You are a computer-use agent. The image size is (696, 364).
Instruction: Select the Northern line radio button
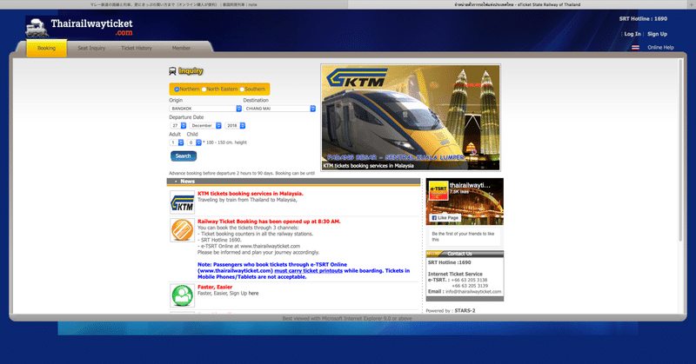coord(177,89)
